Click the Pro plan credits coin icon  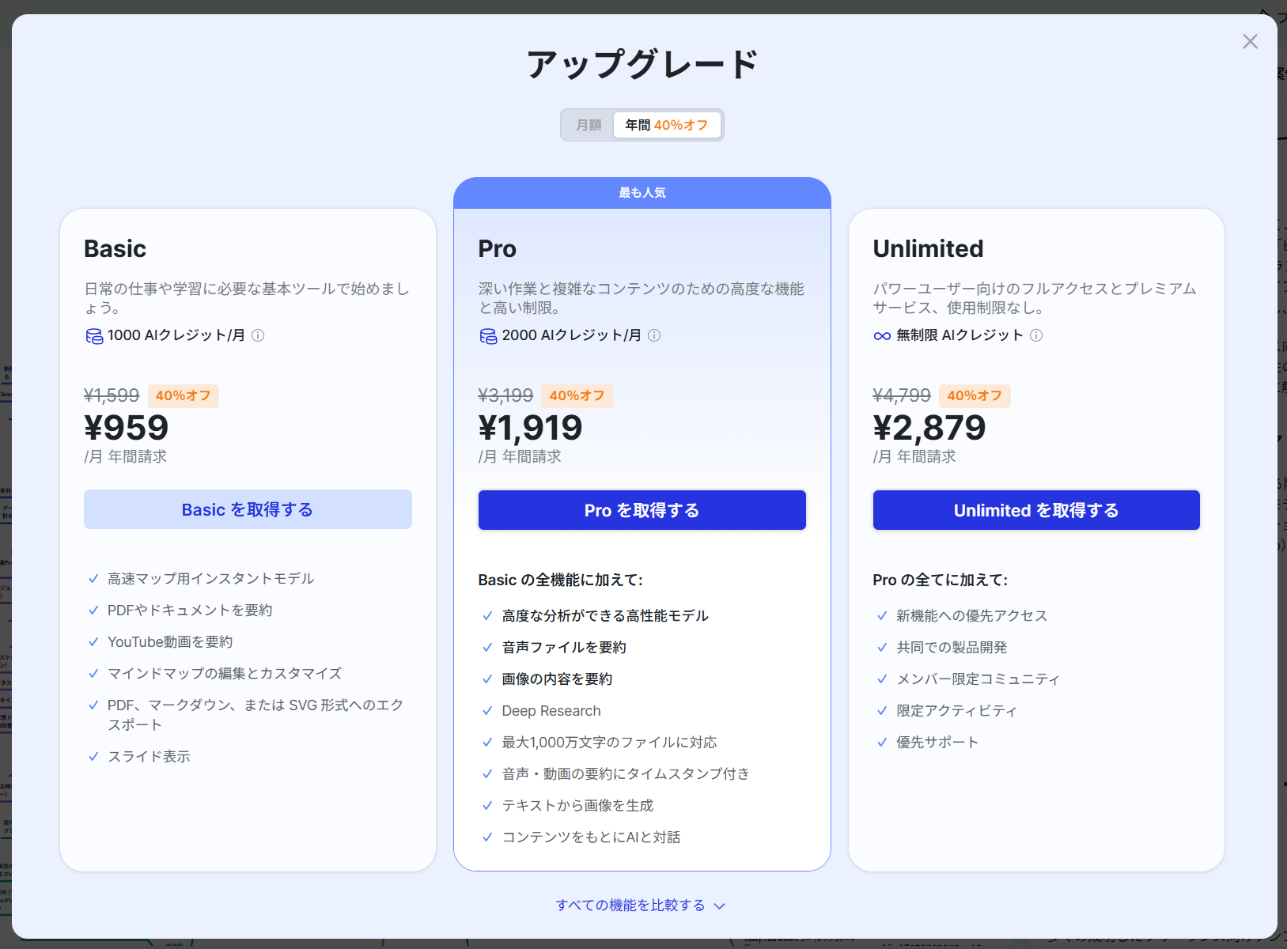coord(488,336)
